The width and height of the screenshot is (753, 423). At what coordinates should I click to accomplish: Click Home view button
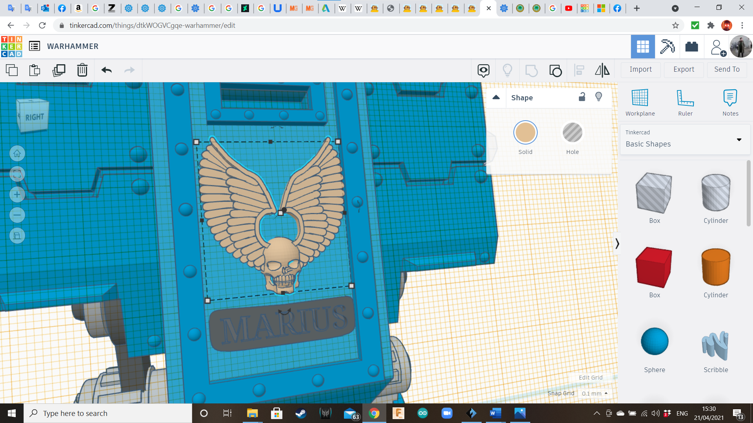[x=17, y=154]
